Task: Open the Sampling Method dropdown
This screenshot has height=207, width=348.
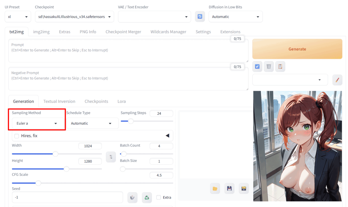Action: pos(37,124)
